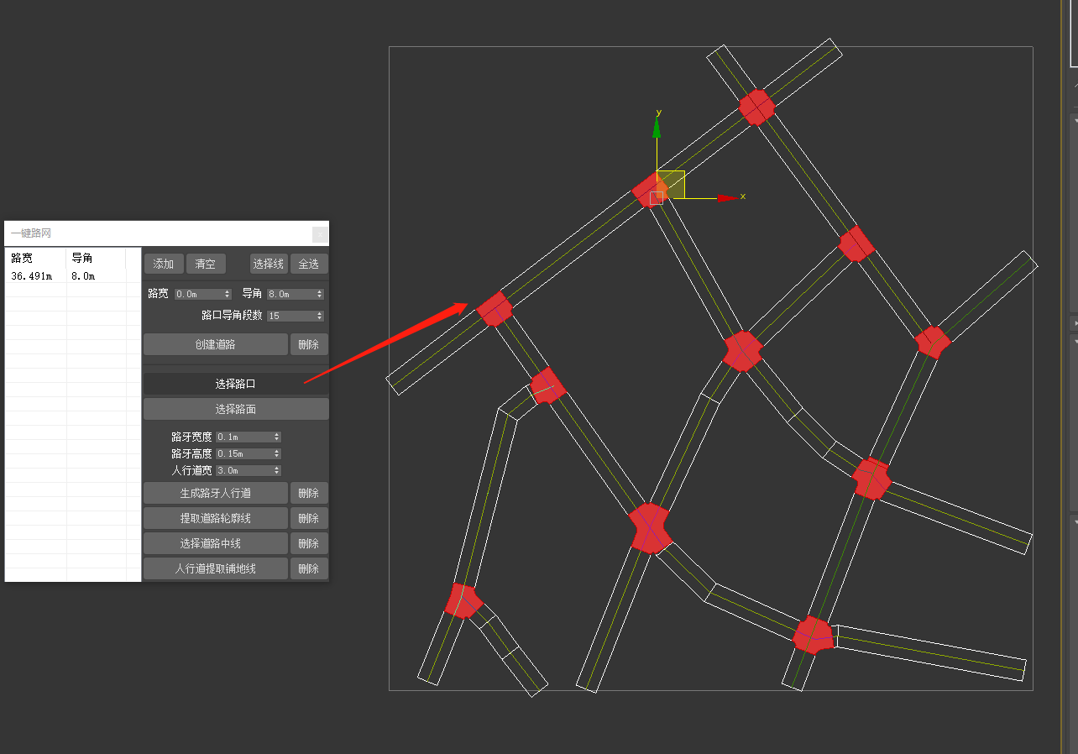
Task: Activate the 选择路口 button
Action: (236, 384)
